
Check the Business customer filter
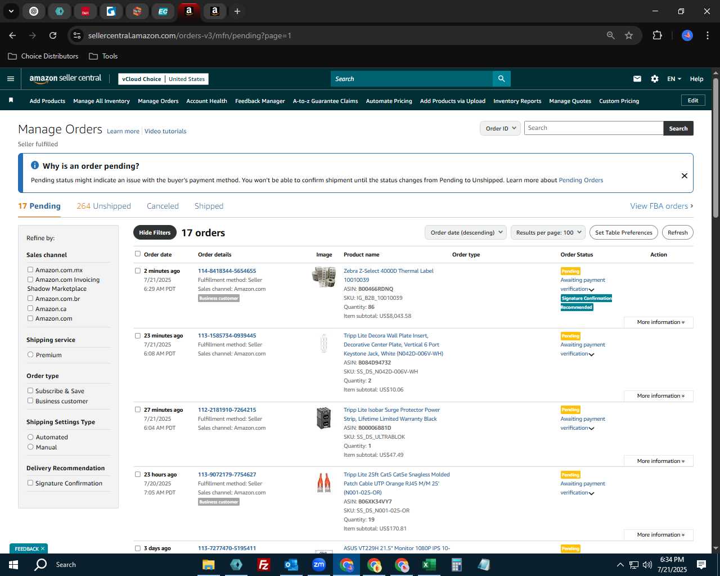tap(30, 400)
